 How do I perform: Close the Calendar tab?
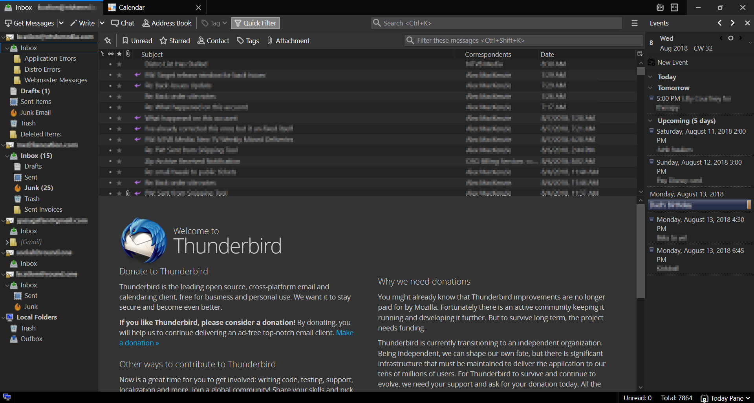198,7
